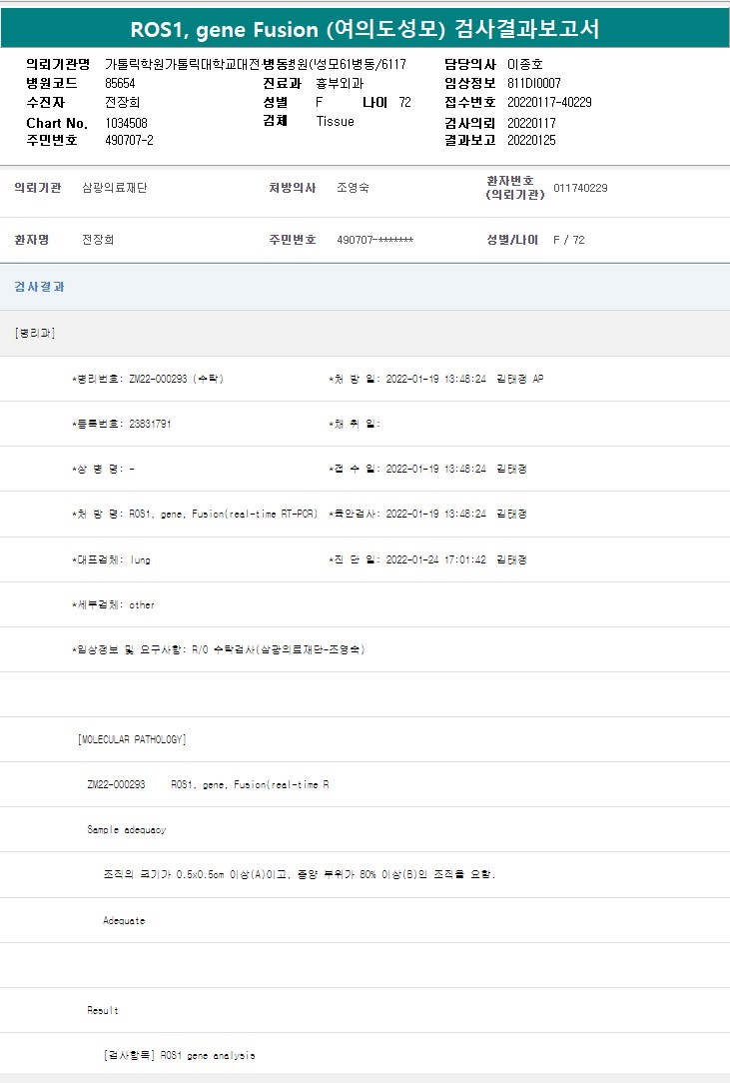730x1083 pixels.
Task: Click the specimen type value Tissue
Action: 335,121
